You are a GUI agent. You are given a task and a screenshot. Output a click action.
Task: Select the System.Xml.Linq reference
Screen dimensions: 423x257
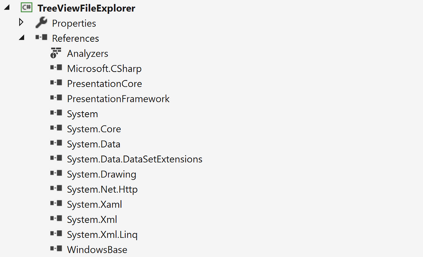102,235
